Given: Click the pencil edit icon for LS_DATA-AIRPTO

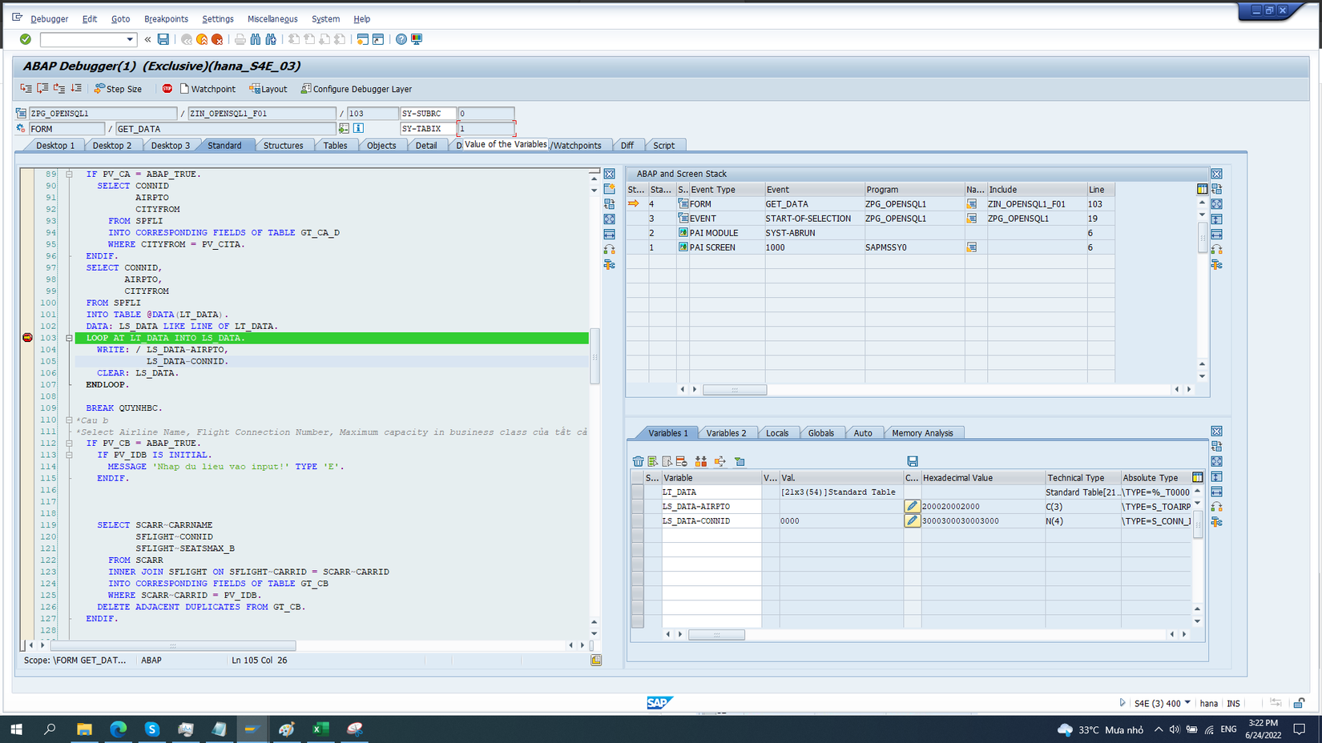Looking at the screenshot, I should point(912,506).
